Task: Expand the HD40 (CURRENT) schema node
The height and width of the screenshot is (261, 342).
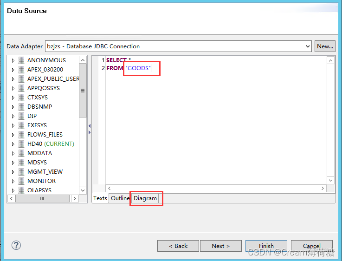Action: click(13, 144)
